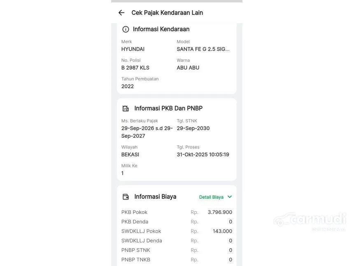Click the process date 31-Okt-2025 10:05:19
354x266 pixels.
(x=203, y=155)
